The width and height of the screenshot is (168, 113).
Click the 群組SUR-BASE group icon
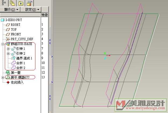click(8, 44)
